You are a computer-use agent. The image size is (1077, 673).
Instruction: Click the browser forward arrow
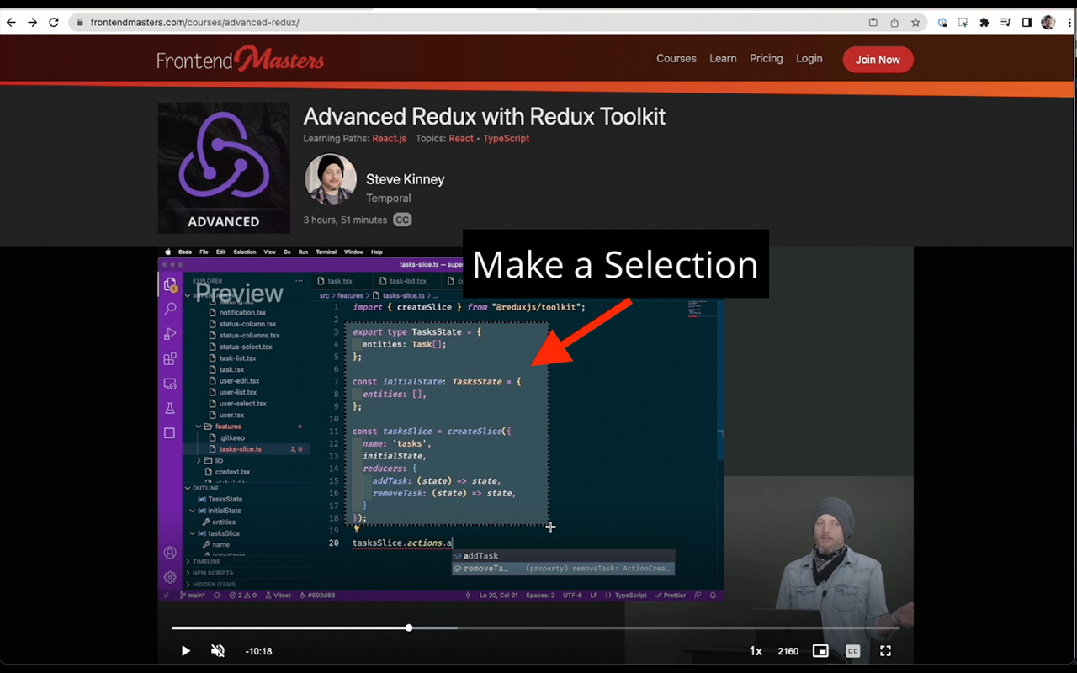click(32, 23)
